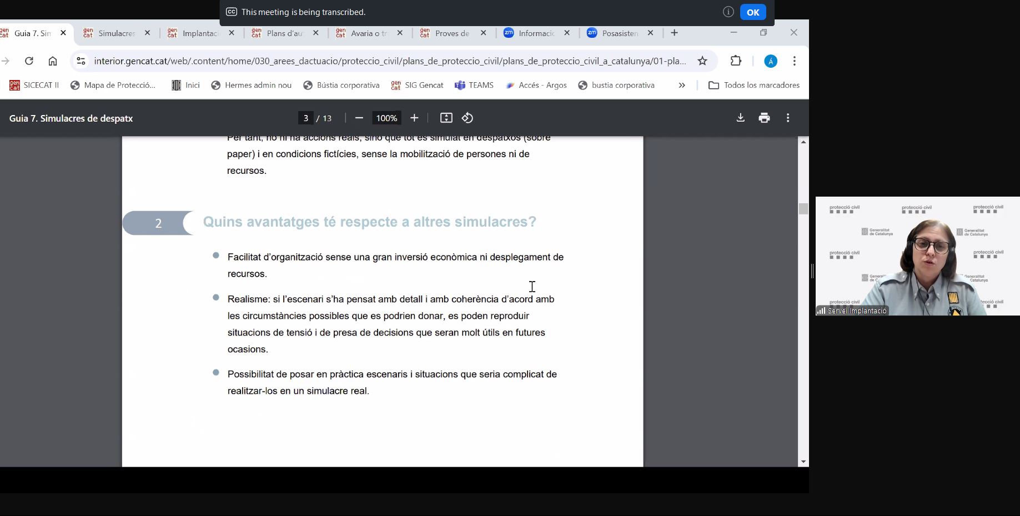Open the browser extensions icon

pos(736,61)
